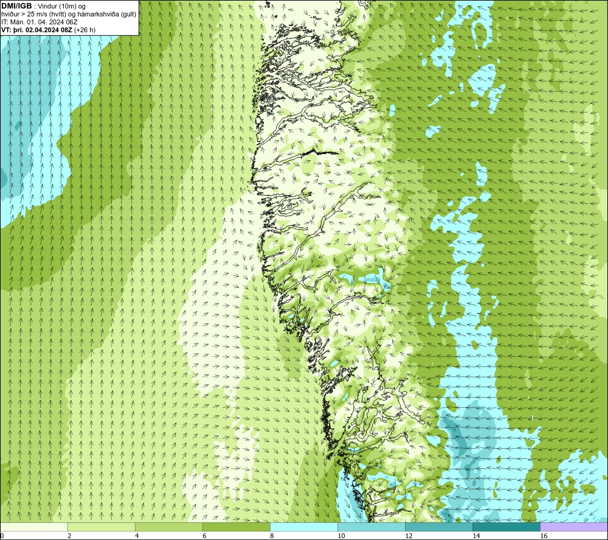The height and width of the screenshot is (540, 608).
Task: Click the 8-10 m/s light cyan swatch
Action: 303,527
